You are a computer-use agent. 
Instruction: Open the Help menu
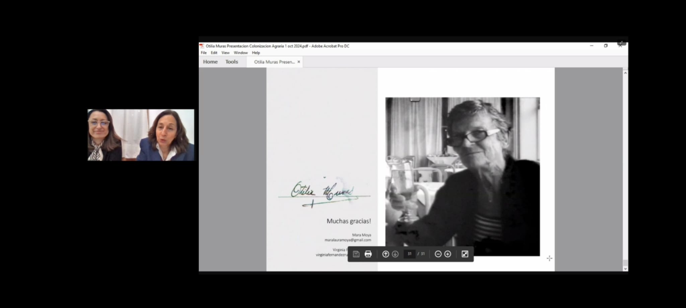[x=256, y=53]
